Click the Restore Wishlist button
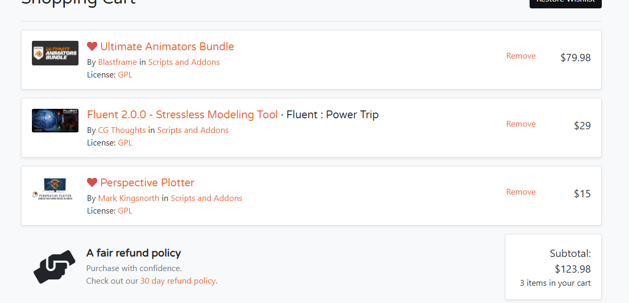 [566, 2]
